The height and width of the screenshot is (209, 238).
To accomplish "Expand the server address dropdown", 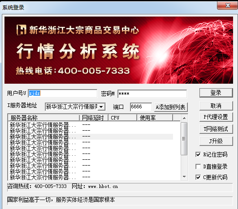I will pos(101,107).
